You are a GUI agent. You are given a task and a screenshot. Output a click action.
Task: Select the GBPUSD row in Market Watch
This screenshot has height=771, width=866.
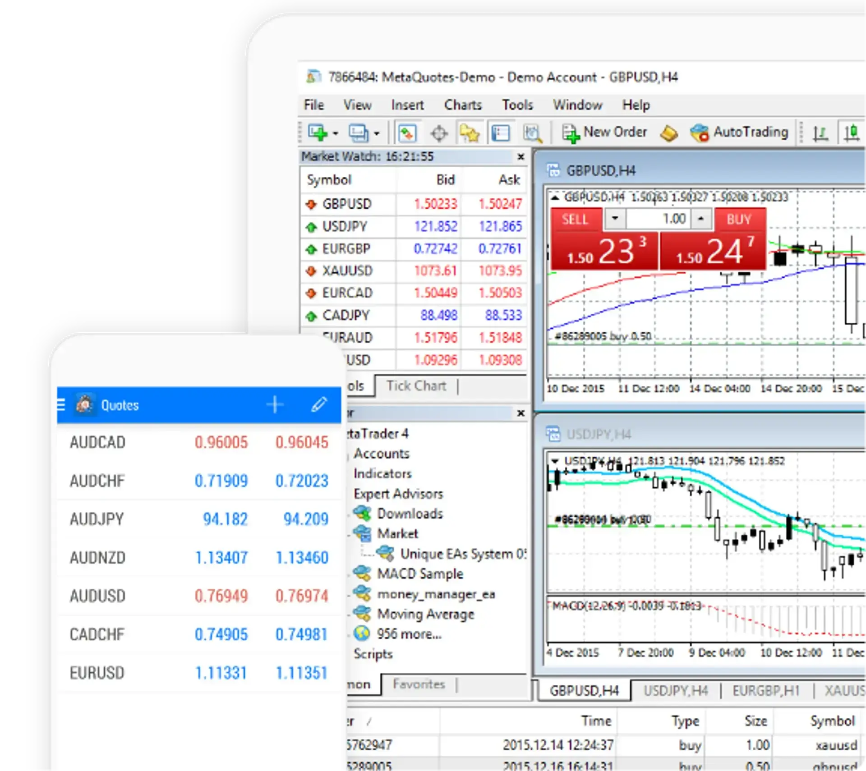414,204
